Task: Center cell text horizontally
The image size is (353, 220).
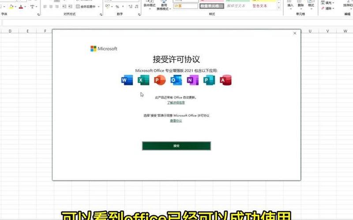Action: pos(51,7)
